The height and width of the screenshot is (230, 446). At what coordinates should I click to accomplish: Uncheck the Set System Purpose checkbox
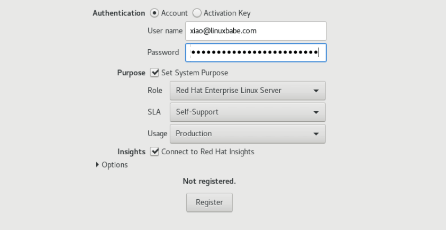click(154, 73)
